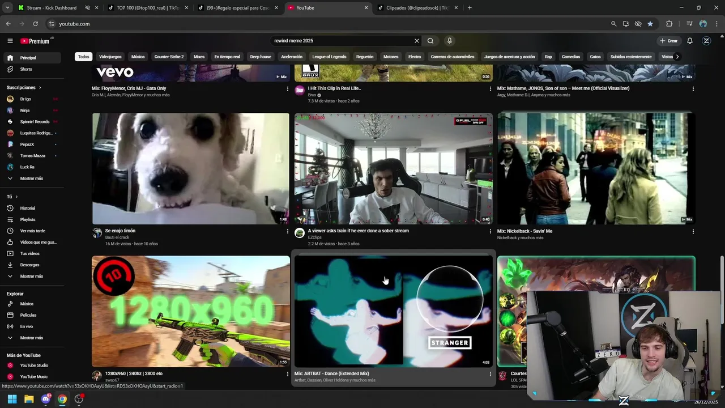Open more options for the ARTBAT mix
725x408 pixels.
coord(491,374)
